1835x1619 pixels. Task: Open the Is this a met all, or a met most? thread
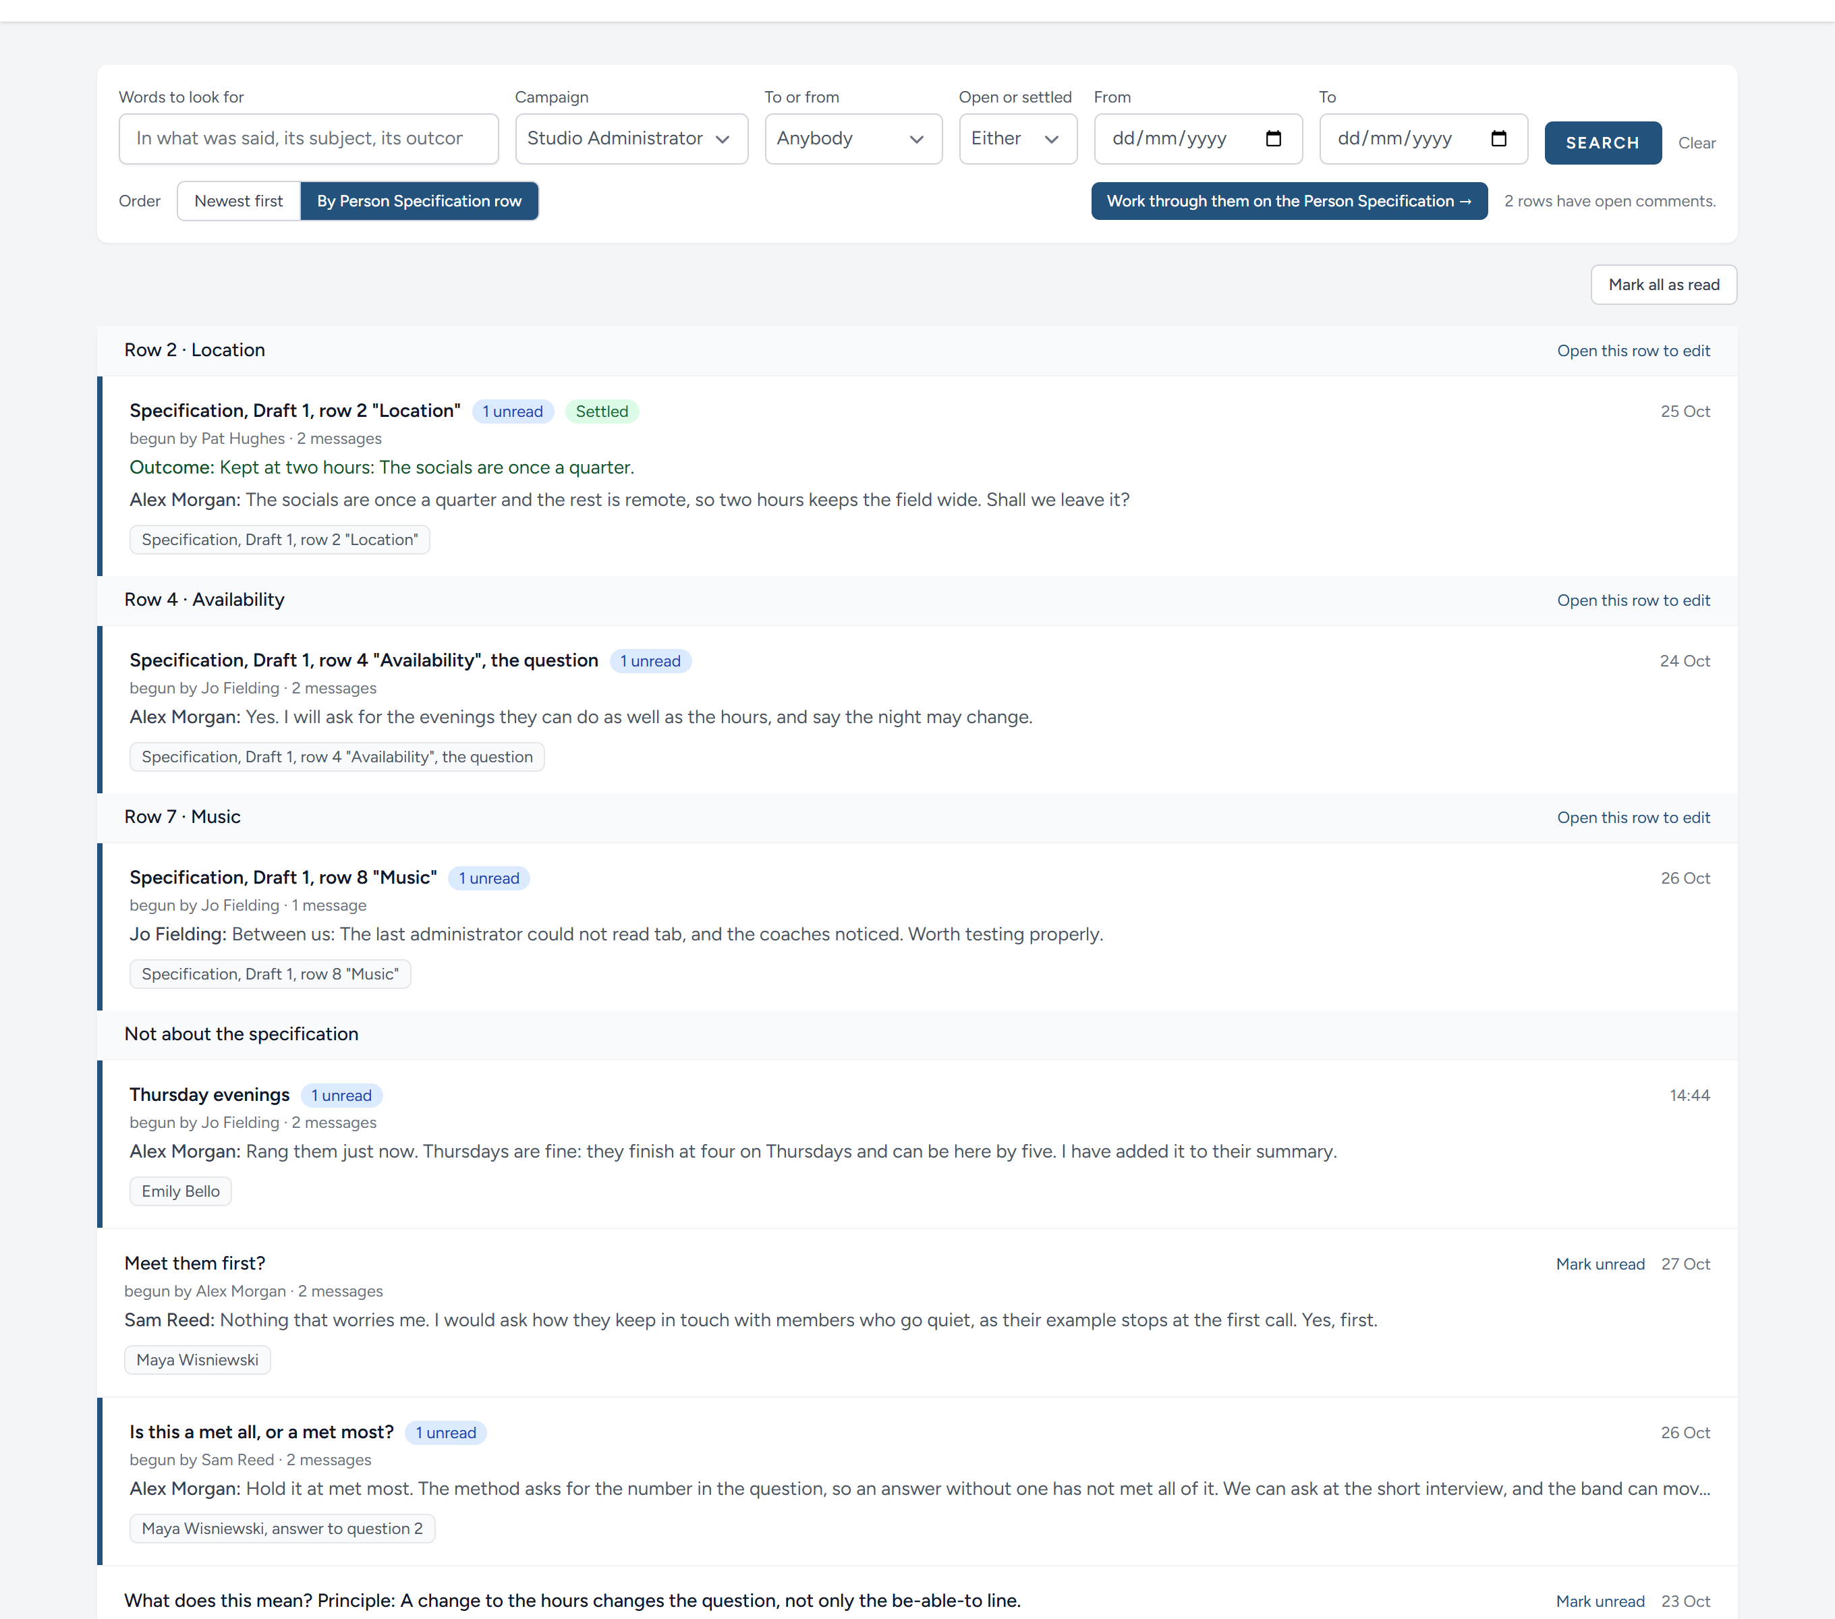click(x=261, y=1432)
